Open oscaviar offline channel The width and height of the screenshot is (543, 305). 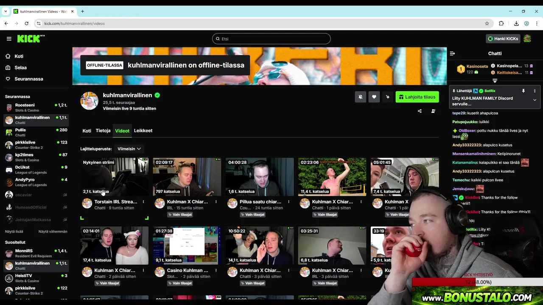pyautogui.click(x=36, y=195)
